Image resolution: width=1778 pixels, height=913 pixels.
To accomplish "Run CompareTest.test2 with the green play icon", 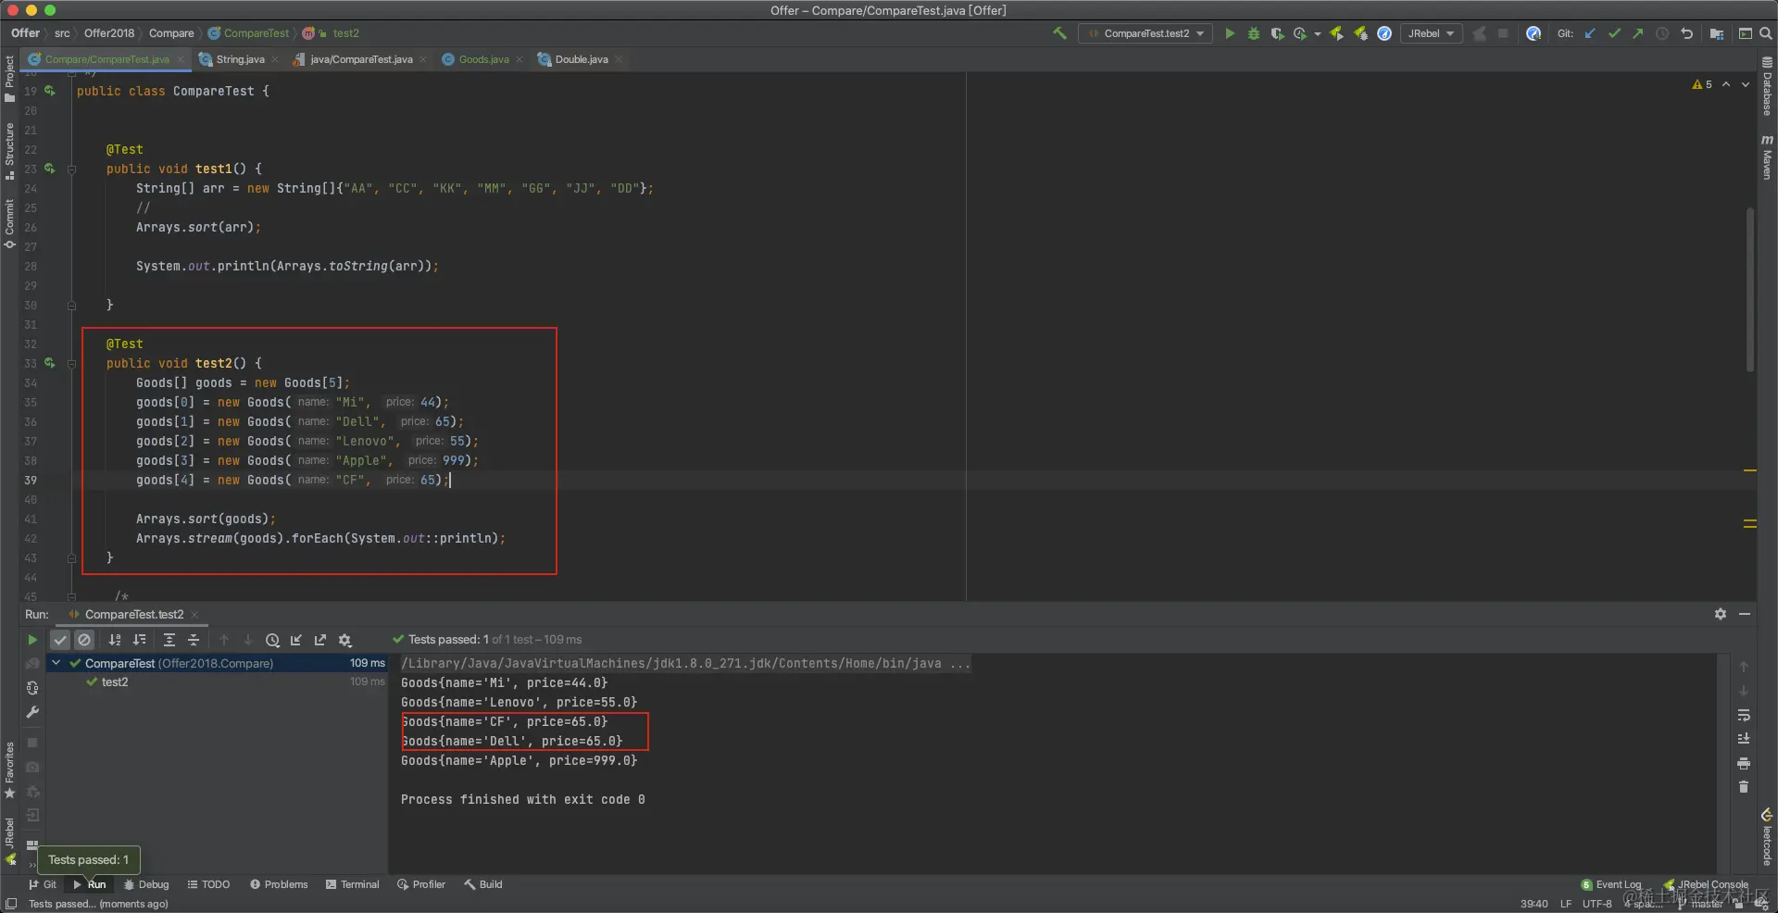I will point(1230,33).
